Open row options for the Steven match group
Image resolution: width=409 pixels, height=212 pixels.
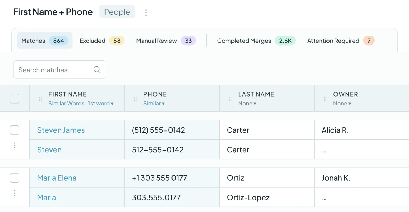point(15,145)
